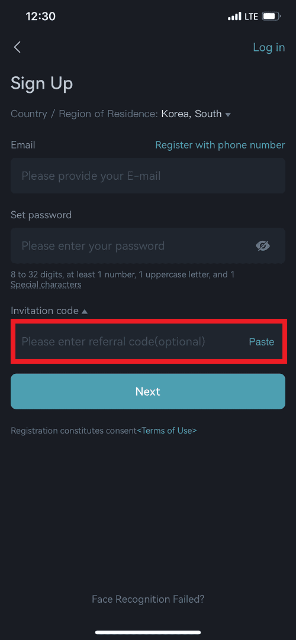Tap the battery icon in status bar
The width and height of the screenshot is (296, 640).
271,17
